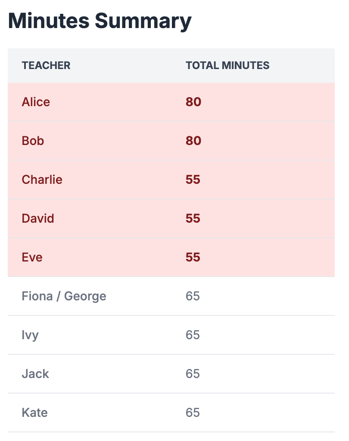Click the Total Minutes column header
349x441 pixels.
pos(227,66)
